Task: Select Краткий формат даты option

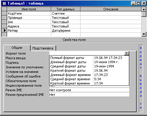Action: tap(89, 71)
